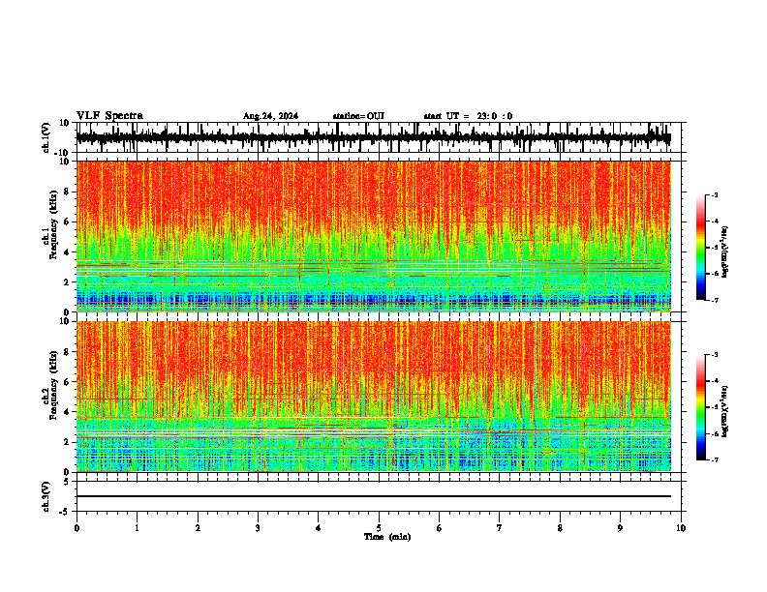
Task: Click time axis tick label "9"
Action: point(620,528)
